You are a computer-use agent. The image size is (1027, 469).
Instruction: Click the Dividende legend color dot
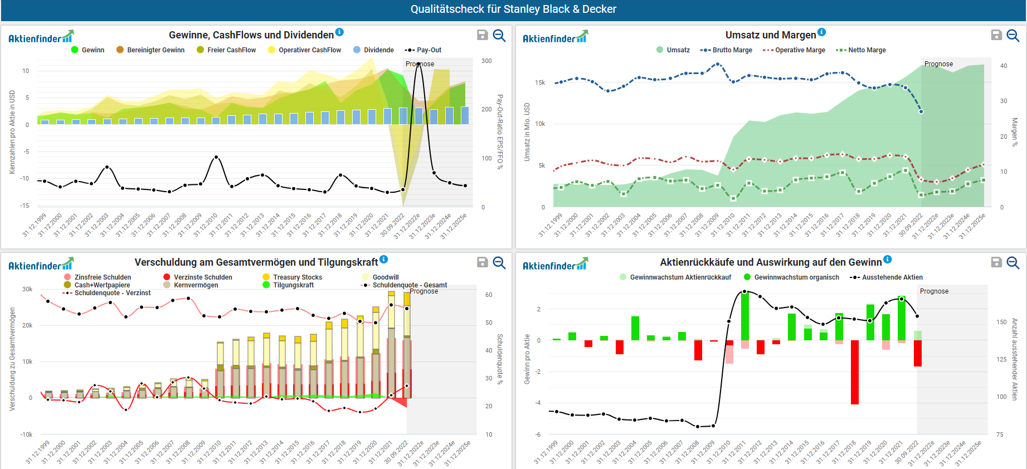357,50
